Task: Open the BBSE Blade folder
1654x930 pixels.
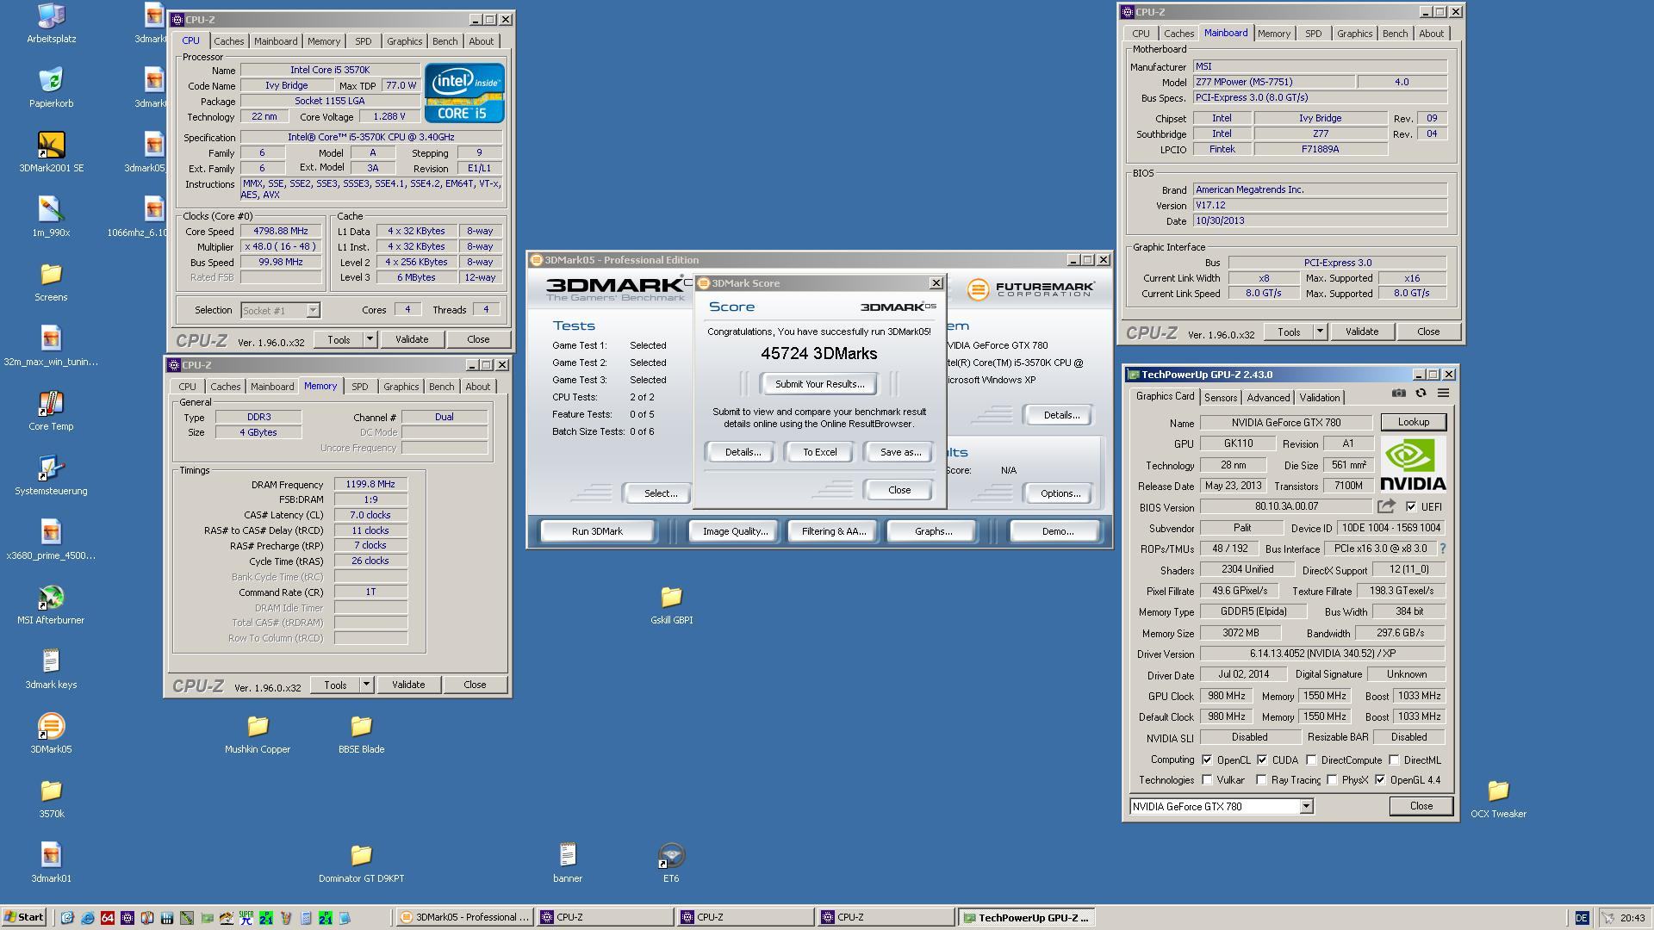Action: tap(361, 733)
